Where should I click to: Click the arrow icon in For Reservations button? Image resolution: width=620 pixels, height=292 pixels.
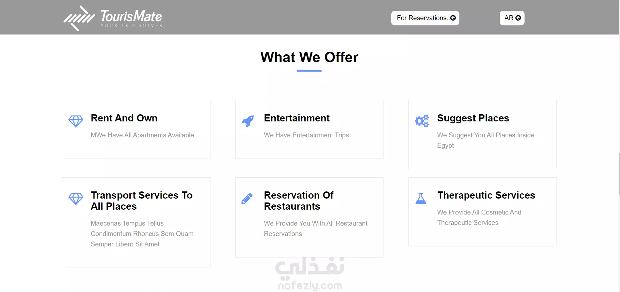tap(453, 18)
